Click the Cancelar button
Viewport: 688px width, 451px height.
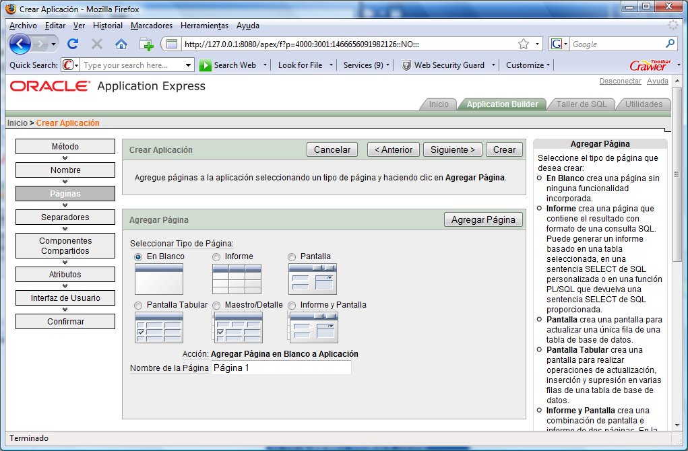pos(332,149)
